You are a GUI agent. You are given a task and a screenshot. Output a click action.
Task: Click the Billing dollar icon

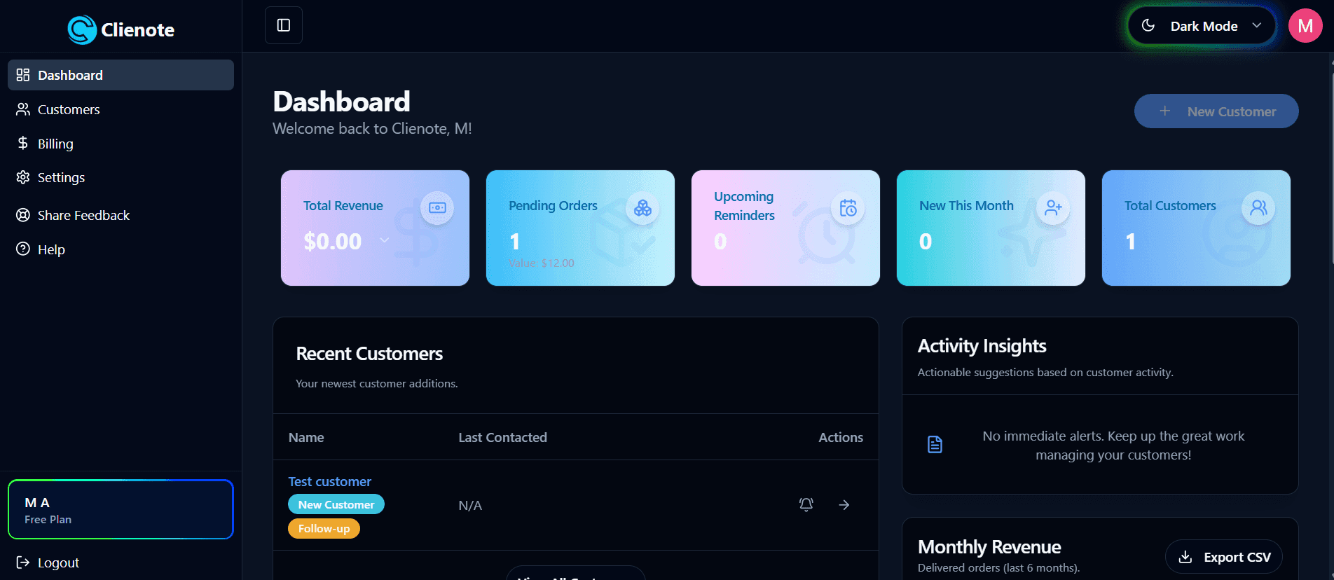tap(23, 143)
